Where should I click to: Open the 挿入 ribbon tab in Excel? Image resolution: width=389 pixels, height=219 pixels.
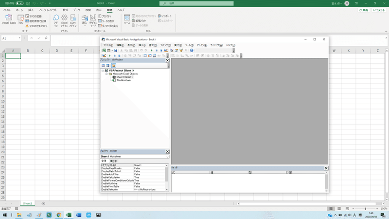click(31, 10)
